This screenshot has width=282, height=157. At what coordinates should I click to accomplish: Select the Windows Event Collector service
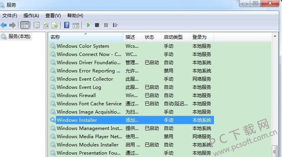click(x=132, y=79)
